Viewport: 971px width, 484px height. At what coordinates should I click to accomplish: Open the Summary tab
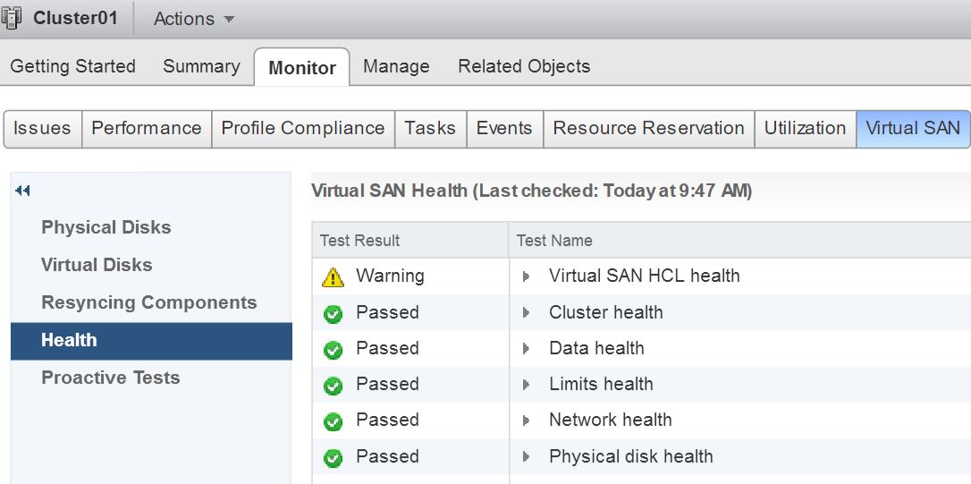pos(201,66)
